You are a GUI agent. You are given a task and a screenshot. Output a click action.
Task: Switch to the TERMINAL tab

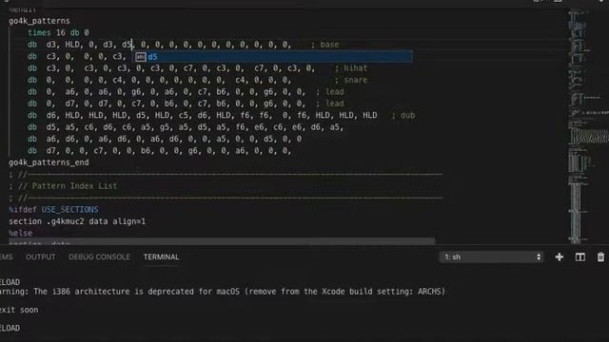(161, 257)
